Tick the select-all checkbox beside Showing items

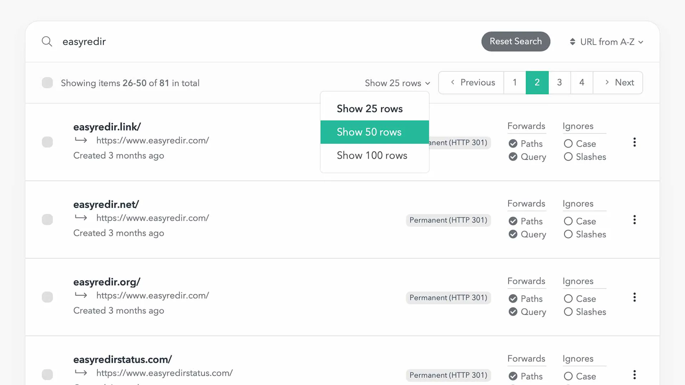47,83
